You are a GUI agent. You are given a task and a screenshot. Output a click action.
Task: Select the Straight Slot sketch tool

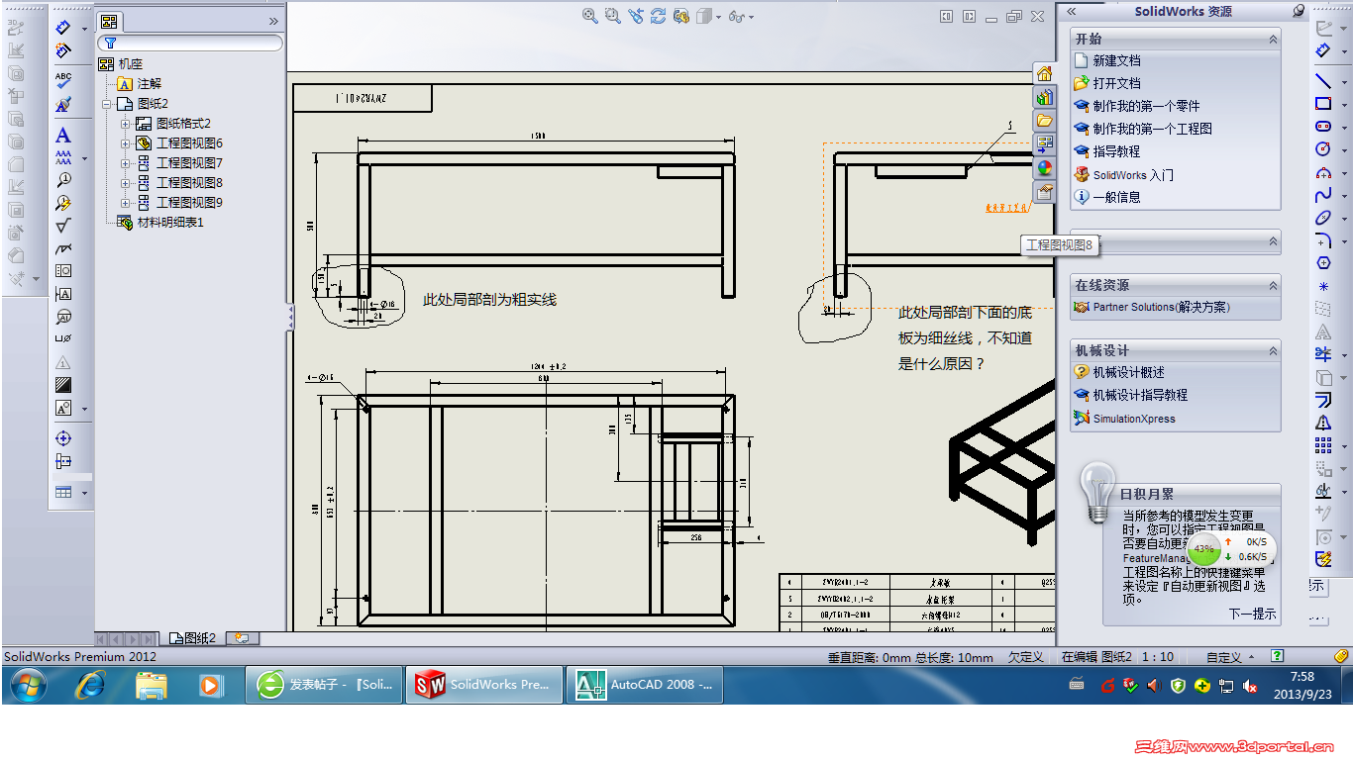click(x=1323, y=127)
